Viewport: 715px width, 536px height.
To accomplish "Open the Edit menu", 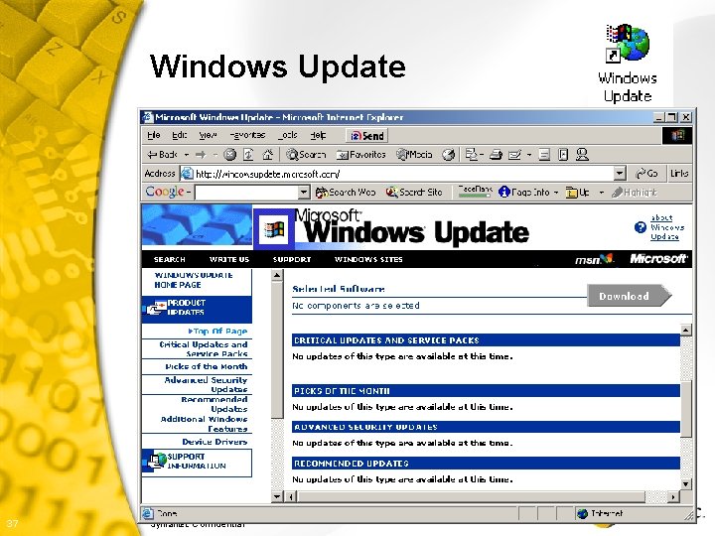I will 179,135.
